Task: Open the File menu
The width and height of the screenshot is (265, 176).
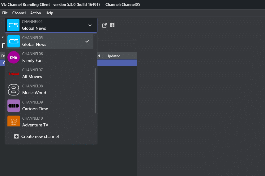Action: [x=5, y=13]
